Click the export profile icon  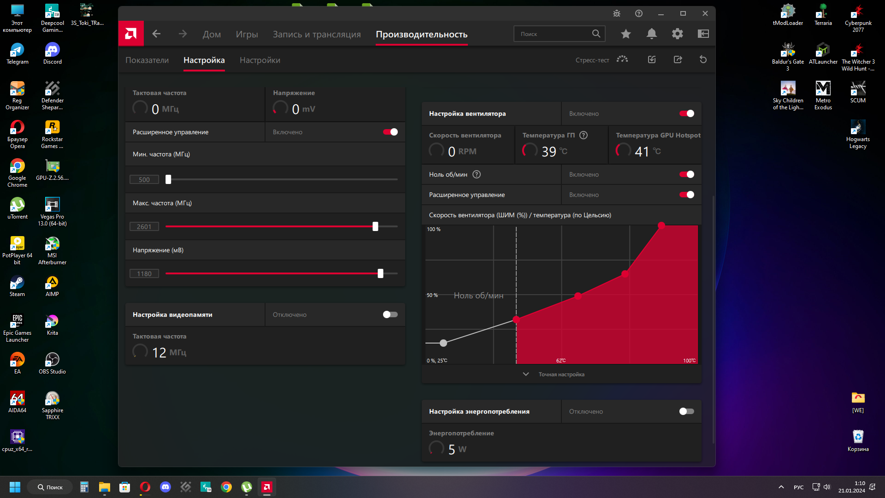tap(678, 59)
